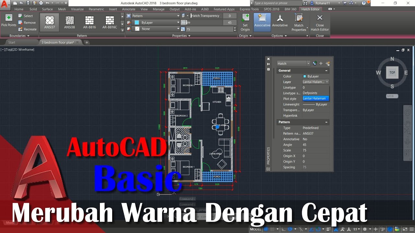This screenshot has width=415, height=233.
Task: Choose the AR-B816C brick pattern
Action: pos(110,22)
